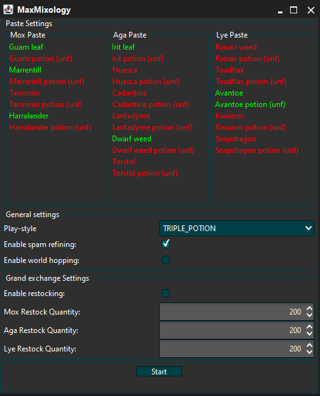Open the Play-style TRIPLE_POTION dropdown
Viewport: 320px width, 396px height.
pos(237,229)
